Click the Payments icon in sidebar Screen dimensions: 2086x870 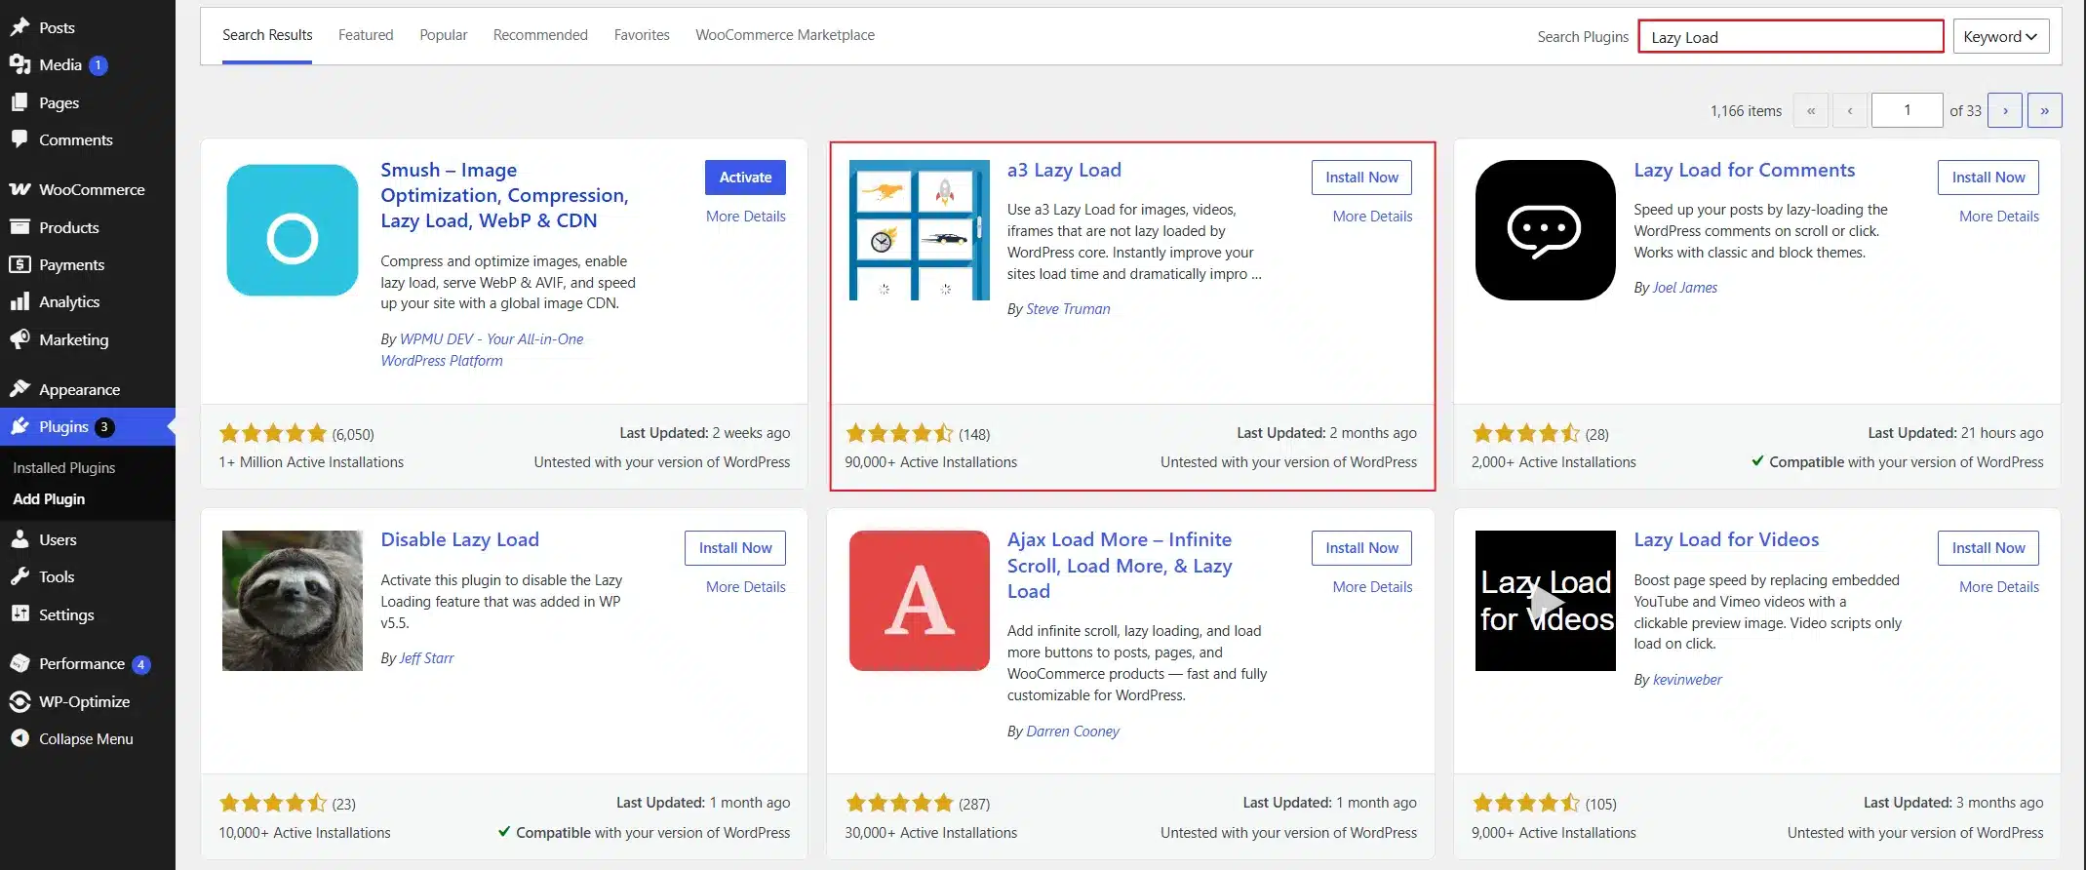[20, 264]
